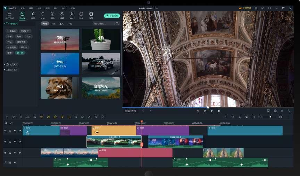This screenshot has width=300, height=176.
Task: Collapse the first expanded media folder tree
Action: tap(5, 24)
